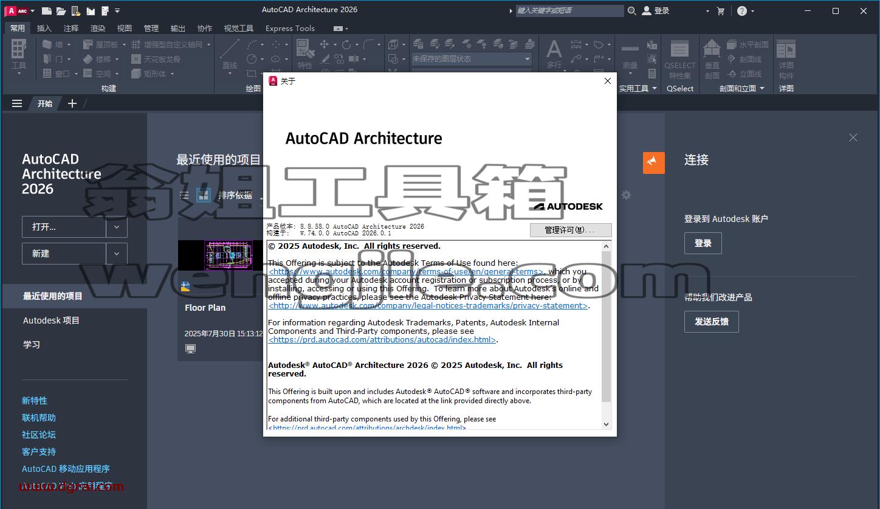Screen dimensions: 880x509
Task: Open the Floor Plan recent drawing thumbnail
Action: [x=220, y=255]
